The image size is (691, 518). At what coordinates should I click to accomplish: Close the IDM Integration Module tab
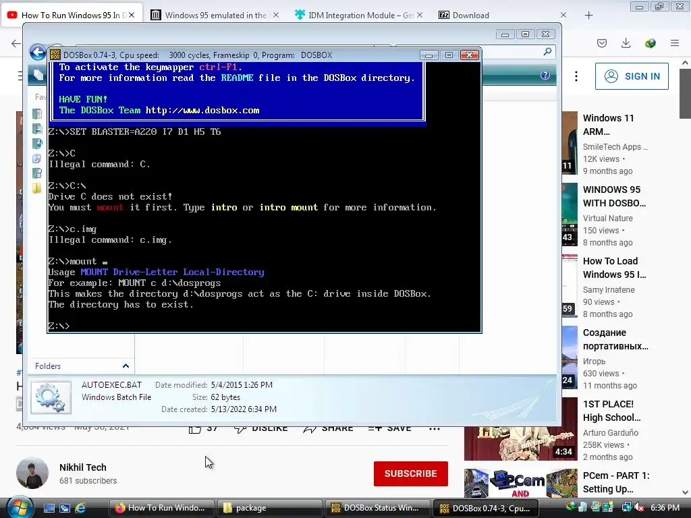click(420, 16)
